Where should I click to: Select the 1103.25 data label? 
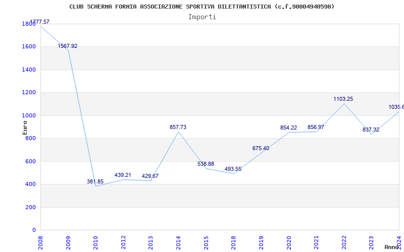[x=343, y=99]
